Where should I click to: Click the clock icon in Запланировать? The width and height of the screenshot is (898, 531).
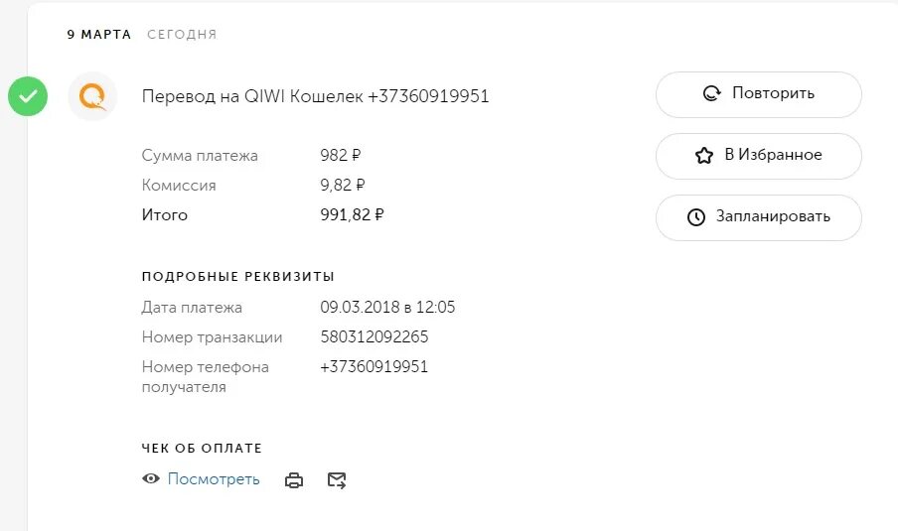point(695,216)
